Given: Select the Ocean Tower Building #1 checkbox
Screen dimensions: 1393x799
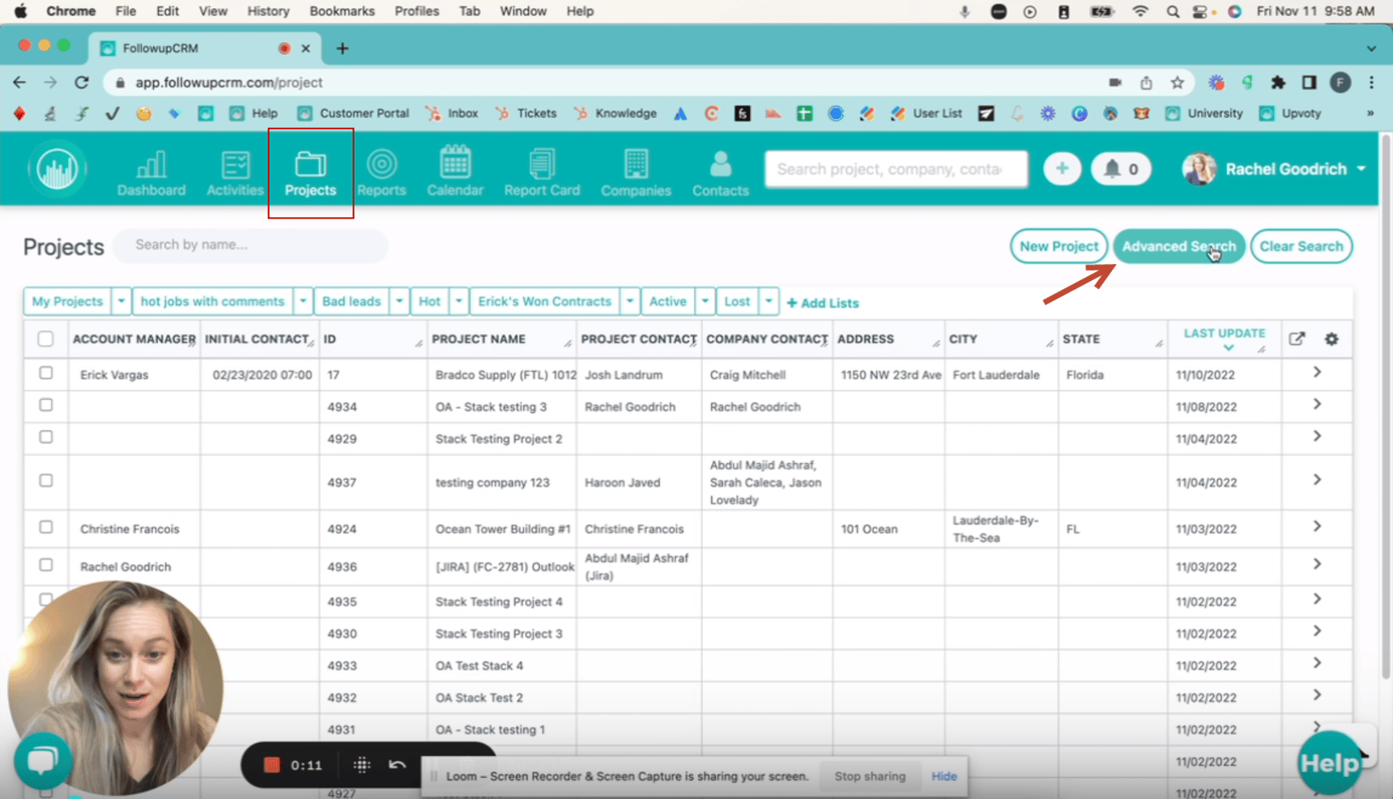Looking at the screenshot, I should [x=45, y=527].
